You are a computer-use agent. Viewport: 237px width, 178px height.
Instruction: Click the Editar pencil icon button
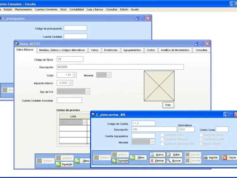click(x=169, y=155)
